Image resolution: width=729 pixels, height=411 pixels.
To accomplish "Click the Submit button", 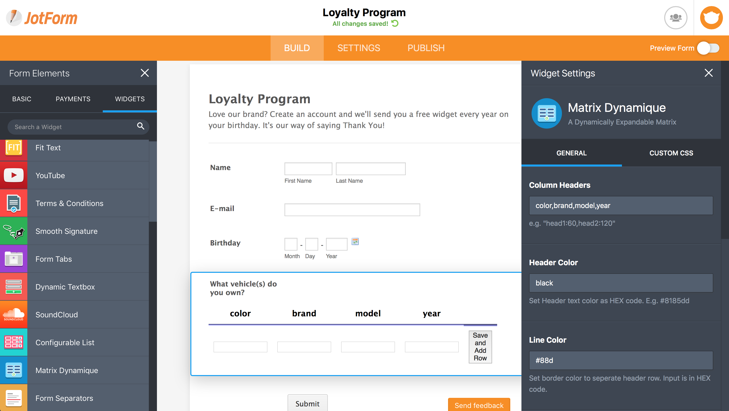I will point(308,403).
